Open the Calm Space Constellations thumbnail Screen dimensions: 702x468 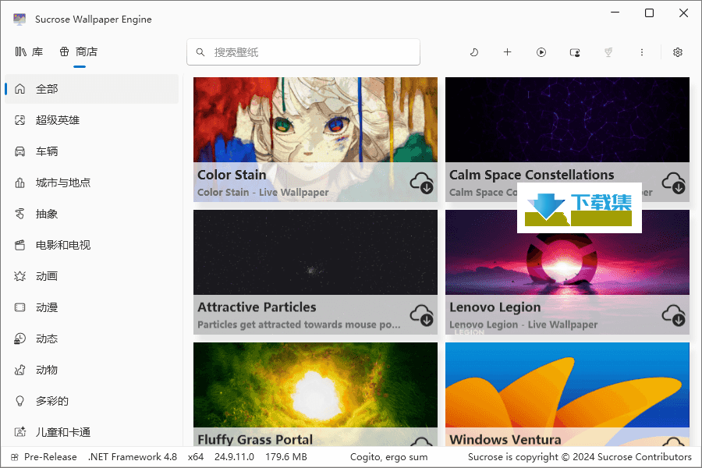567,119
